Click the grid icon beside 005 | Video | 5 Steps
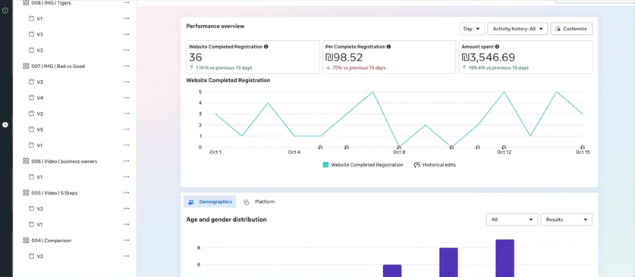This screenshot has width=635, height=277. click(x=26, y=193)
